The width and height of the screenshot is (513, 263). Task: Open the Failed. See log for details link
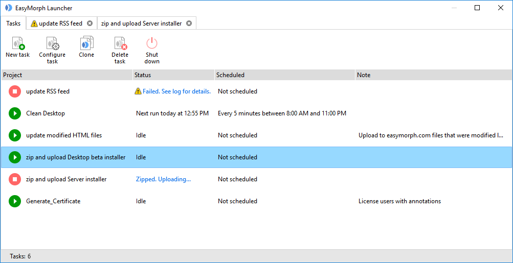176,91
